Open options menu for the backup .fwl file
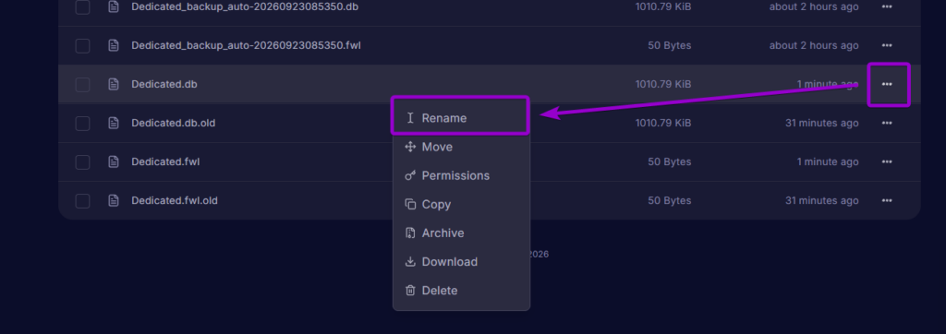 pos(886,46)
